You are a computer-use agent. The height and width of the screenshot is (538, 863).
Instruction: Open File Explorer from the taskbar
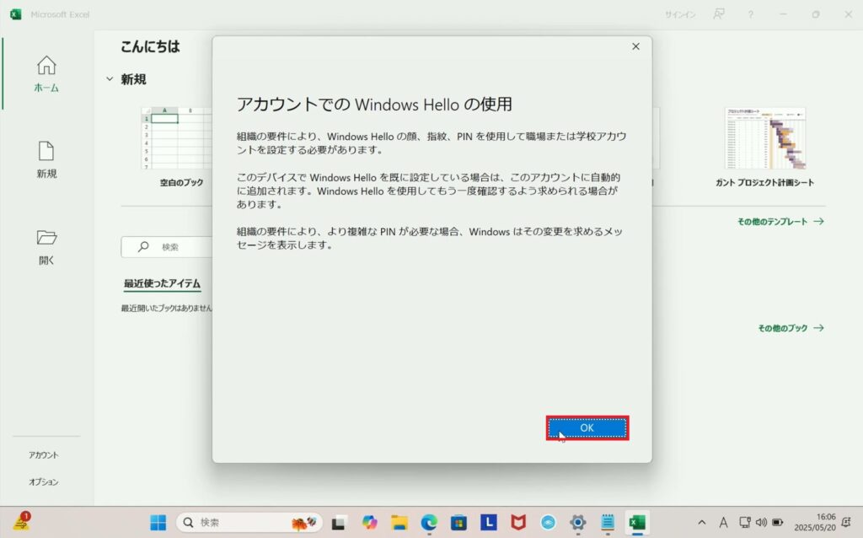(x=399, y=523)
